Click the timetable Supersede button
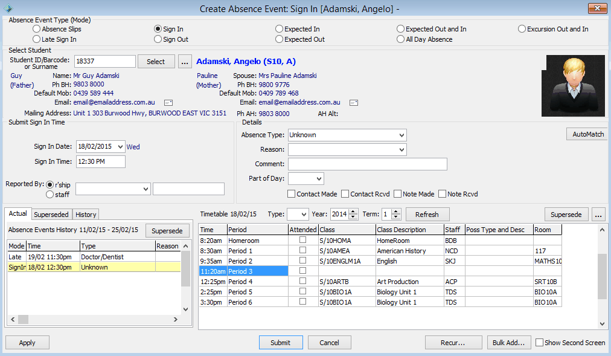The image size is (611, 356). coord(566,215)
